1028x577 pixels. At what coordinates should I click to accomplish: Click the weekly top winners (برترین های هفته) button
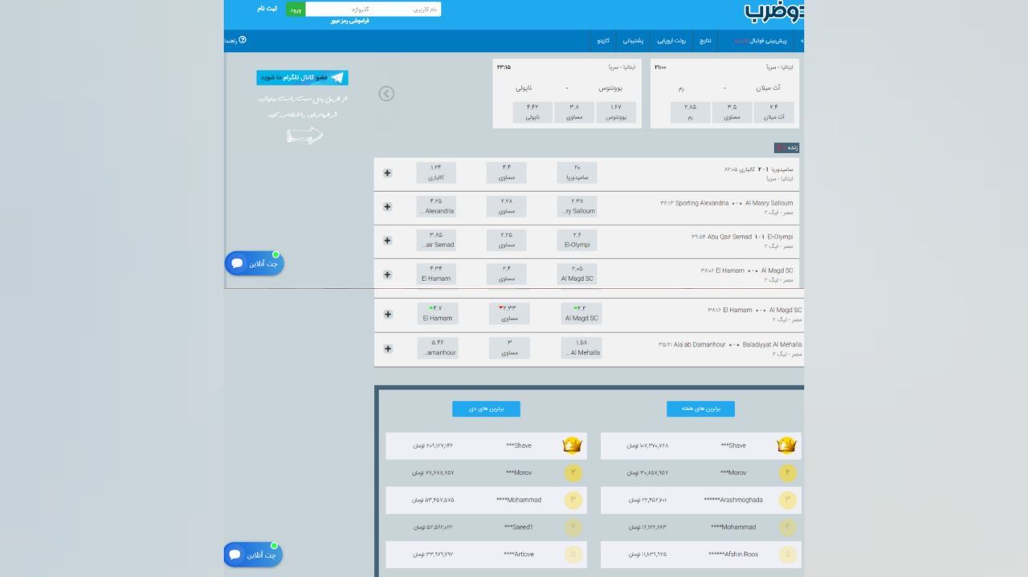coord(700,409)
